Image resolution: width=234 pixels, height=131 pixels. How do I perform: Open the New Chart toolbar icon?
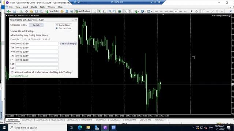[8, 11]
